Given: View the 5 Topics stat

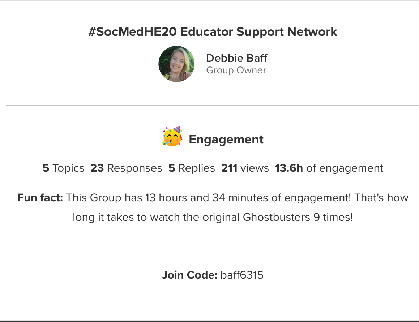Looking at the screenshot, I should tap(63, 168).
